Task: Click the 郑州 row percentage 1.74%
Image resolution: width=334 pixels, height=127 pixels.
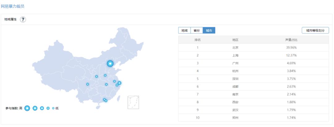Action: click(x=291, y=117)
